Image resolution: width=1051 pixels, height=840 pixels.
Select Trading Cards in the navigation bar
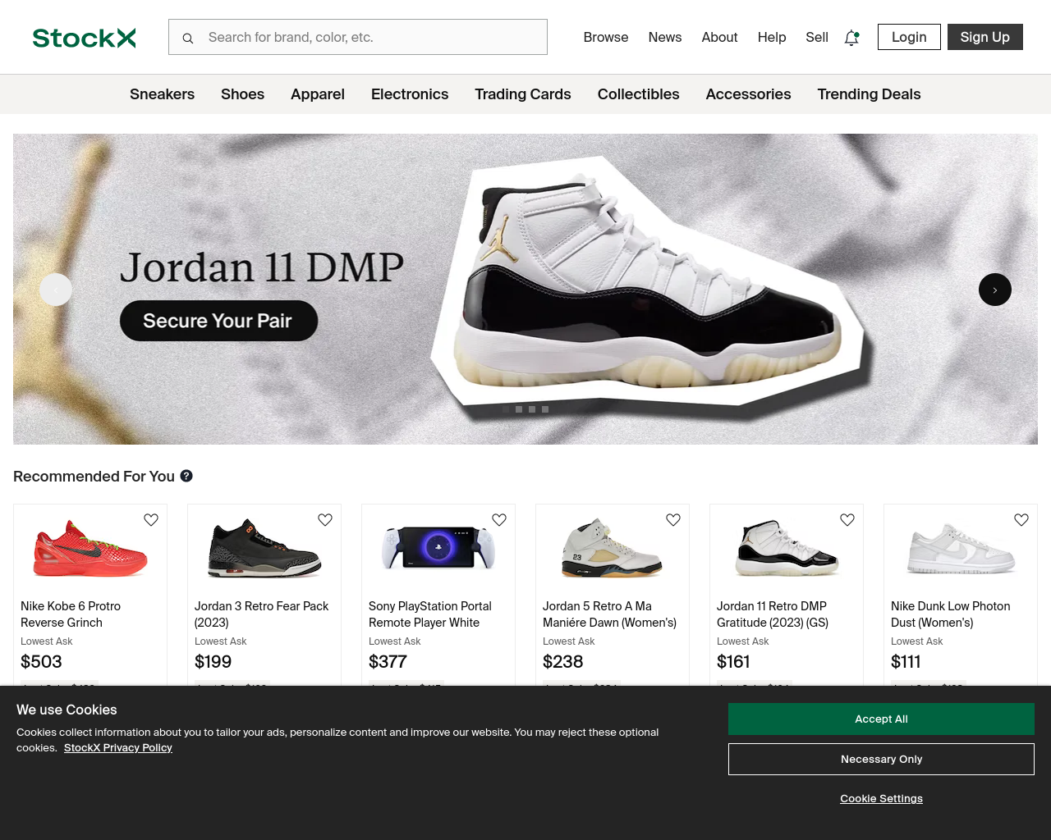point(523,94)
